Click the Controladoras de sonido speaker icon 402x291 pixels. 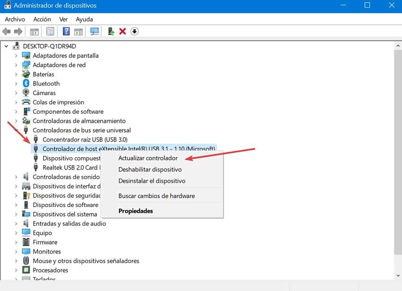click(26, 176)
